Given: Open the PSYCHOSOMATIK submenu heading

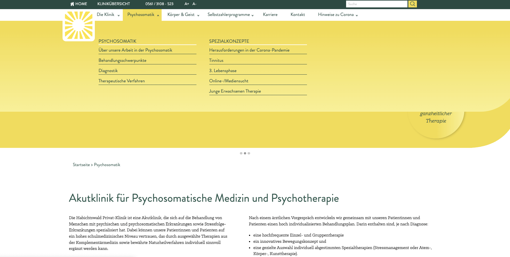Looking at the screenshot, I should click(x=117, y=41).
